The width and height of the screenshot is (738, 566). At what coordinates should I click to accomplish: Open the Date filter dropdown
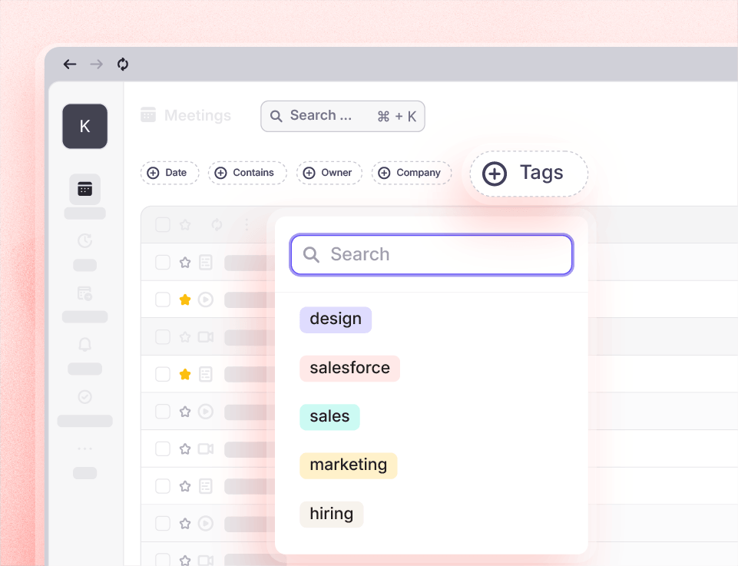click(x=170, y=173)
